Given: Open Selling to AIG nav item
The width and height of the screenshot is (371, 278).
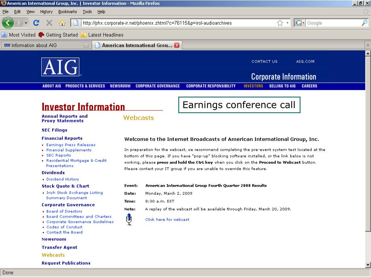Looking at the screenshot, I should (x=282, y=86).
